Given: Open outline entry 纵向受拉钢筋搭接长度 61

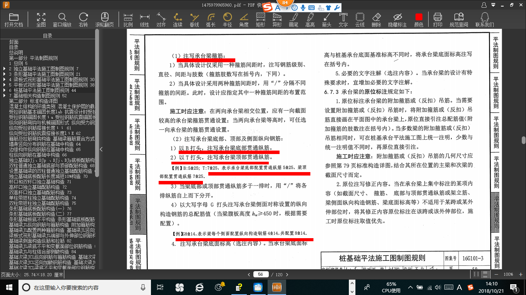Looking at the screenshot, I should 40,128.
